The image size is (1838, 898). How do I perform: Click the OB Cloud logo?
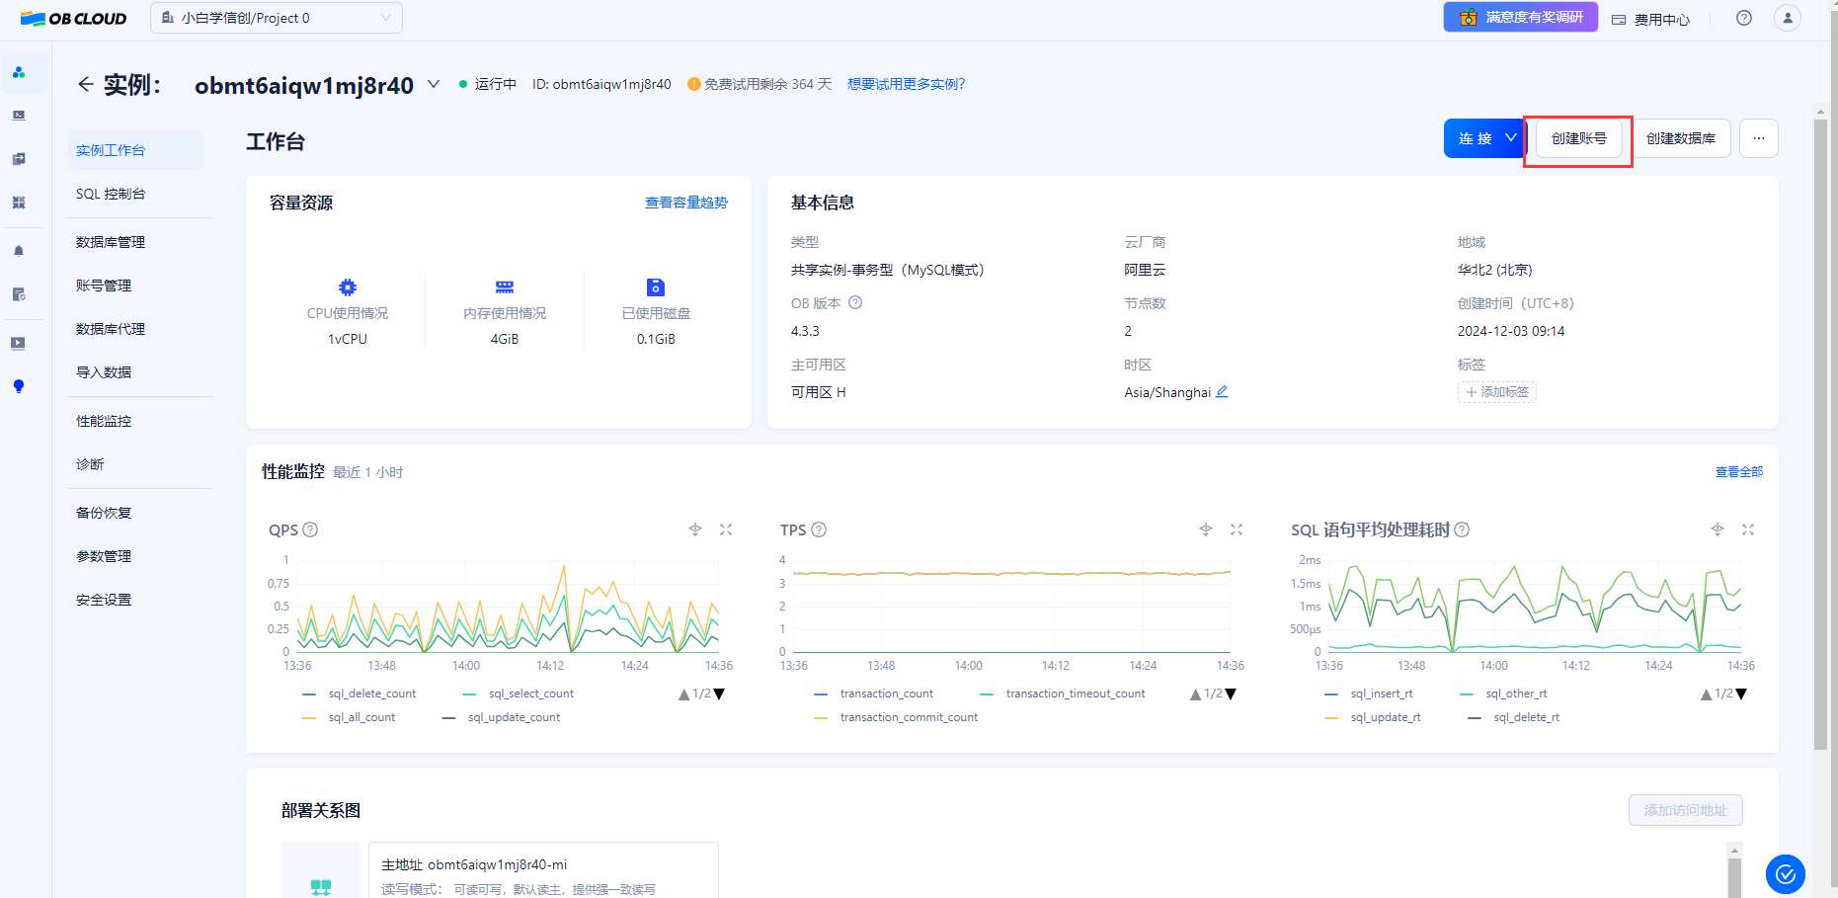coord(74,19)
